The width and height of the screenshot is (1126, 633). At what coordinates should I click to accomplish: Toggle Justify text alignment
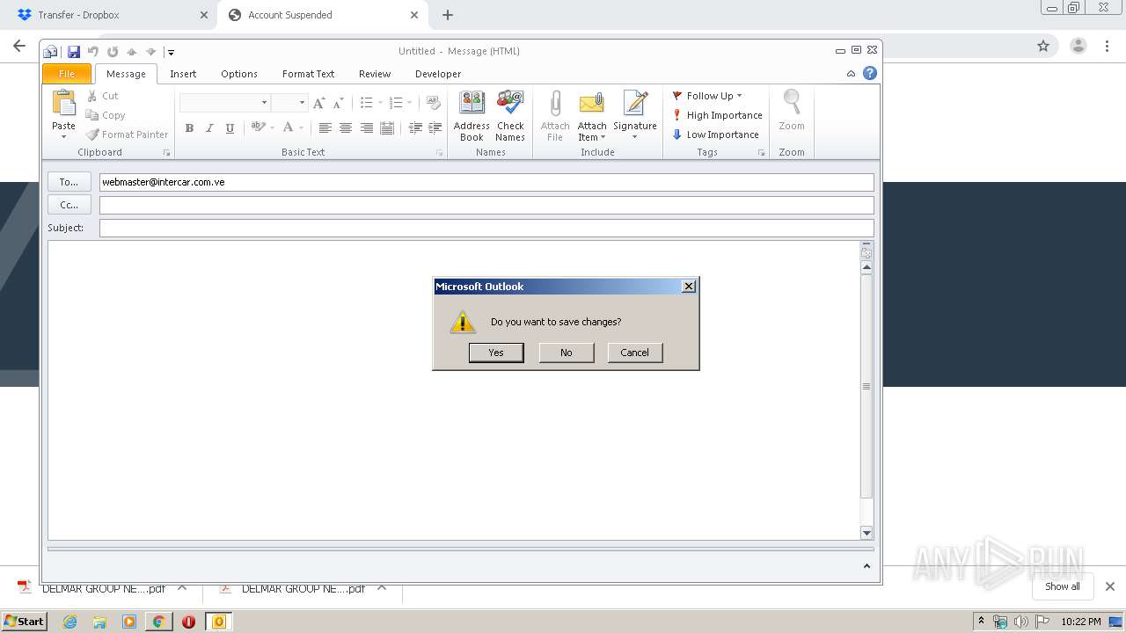(x=387, y=128)
